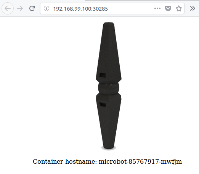Click the spherical joint in the microbot's middle
Screen dimensions: 199x174
point(109,88)
